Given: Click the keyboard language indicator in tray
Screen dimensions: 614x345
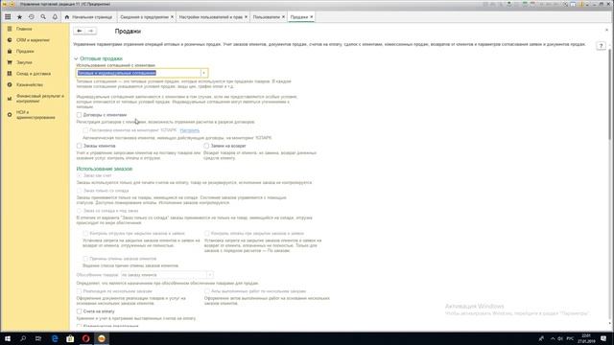Looking at the screenshot, I should click(x=570, y=338).
